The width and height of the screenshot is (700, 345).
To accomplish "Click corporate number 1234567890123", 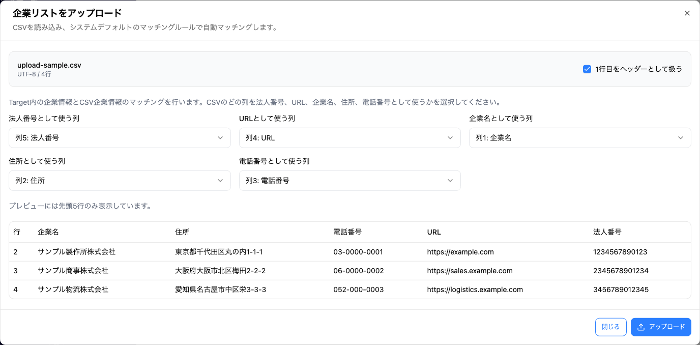I will tap(620, 252).
